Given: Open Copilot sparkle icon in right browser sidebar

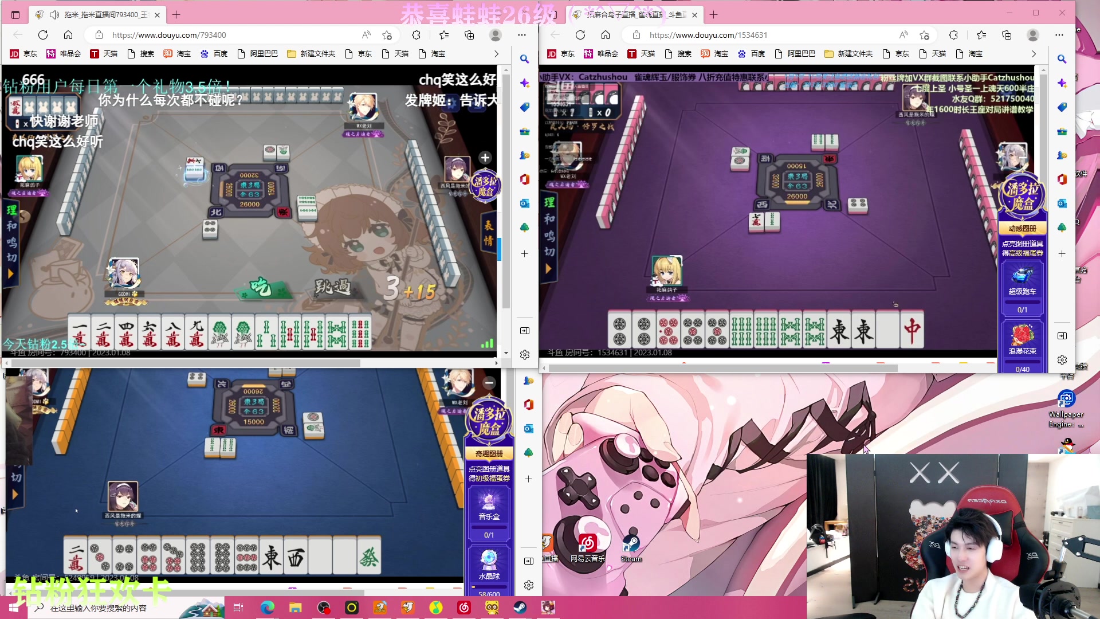Looking at the screenshot, I should [x=1062, y=83].
